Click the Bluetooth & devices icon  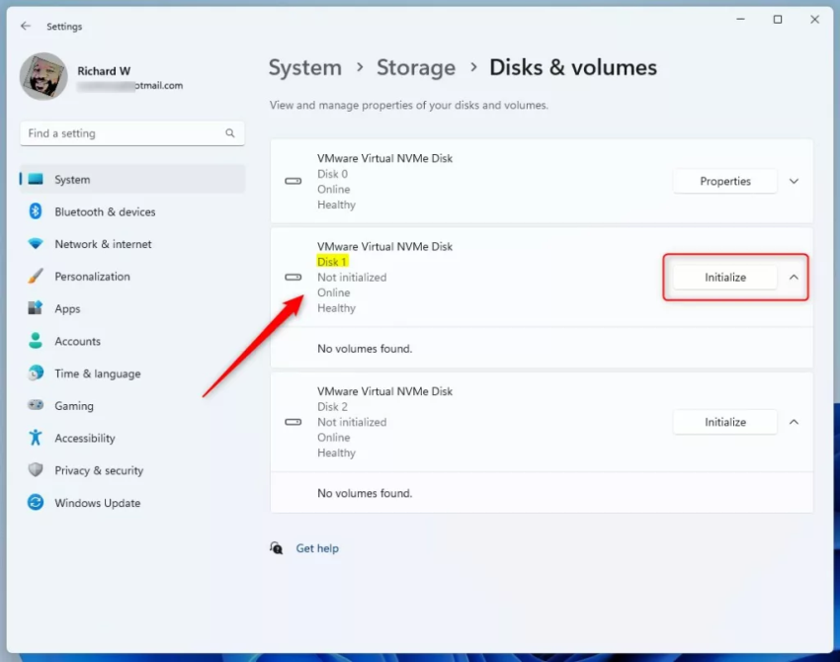[36, 211]
